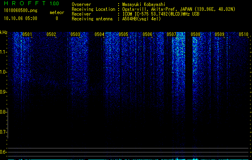The height and width of the screenshot is (160, 252).
Task: Click the ICOM IC-575 receiver text
Action: [161, 14]
